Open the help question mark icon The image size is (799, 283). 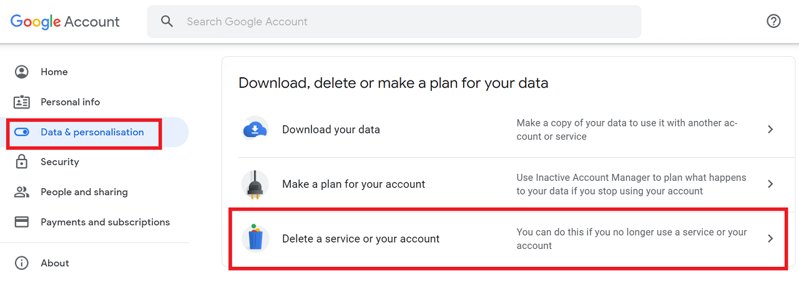[773, 21]
